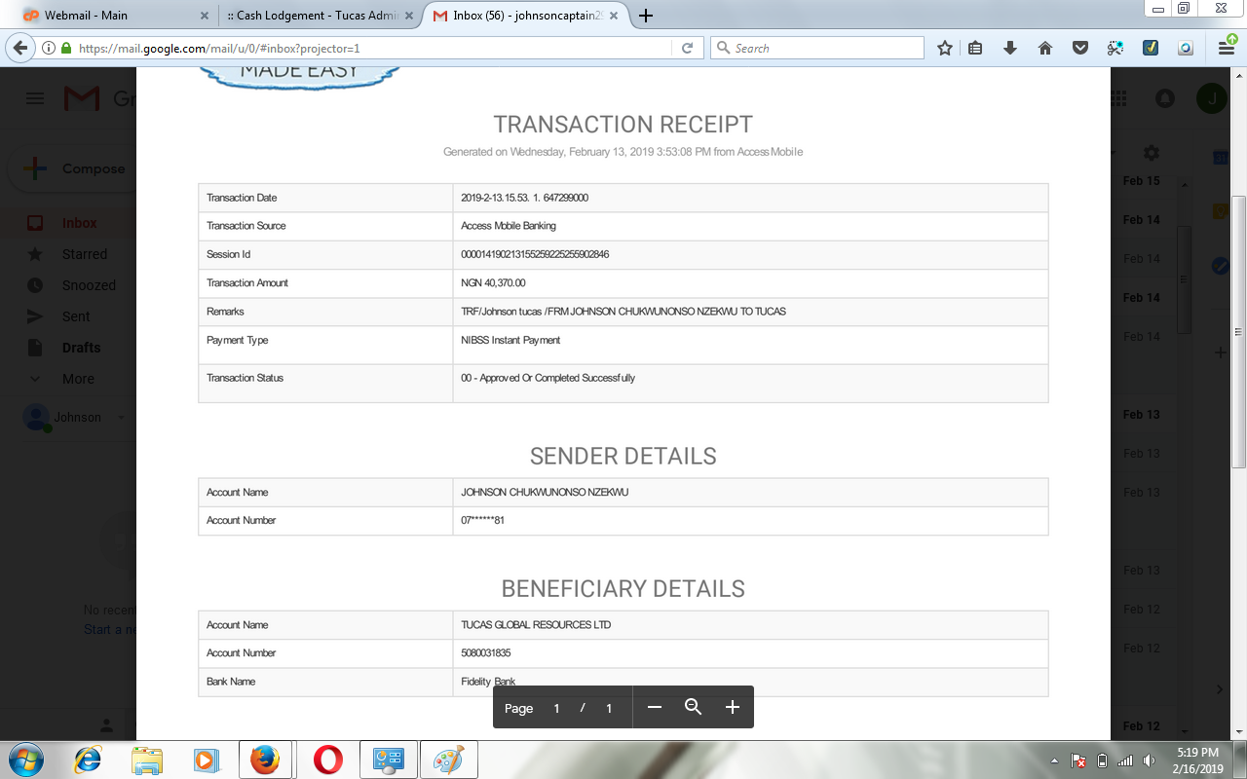Reload the current page
This screenshot has height=779, width=1247.
pyautogui.click(x=687, y=48)
